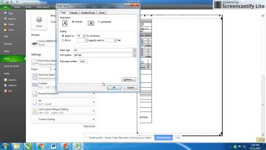Click the Options icon in sidebar
The image size is (266, 150).
[5, 85]
